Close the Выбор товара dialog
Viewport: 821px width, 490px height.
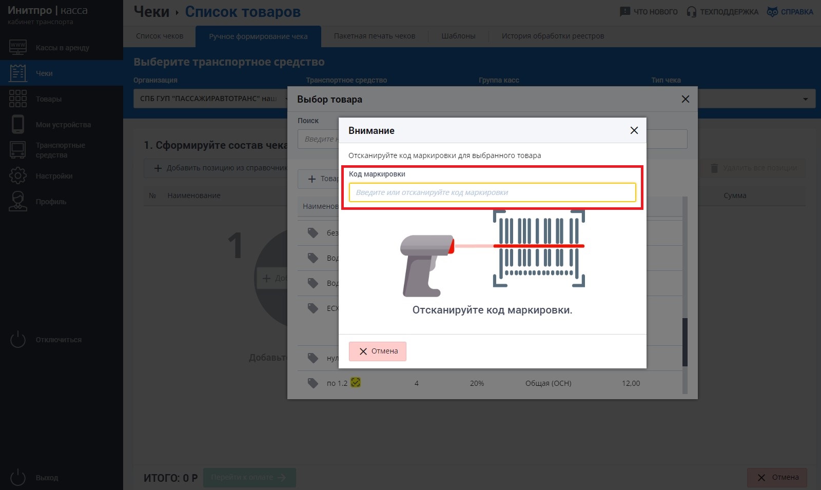[686, 99]
